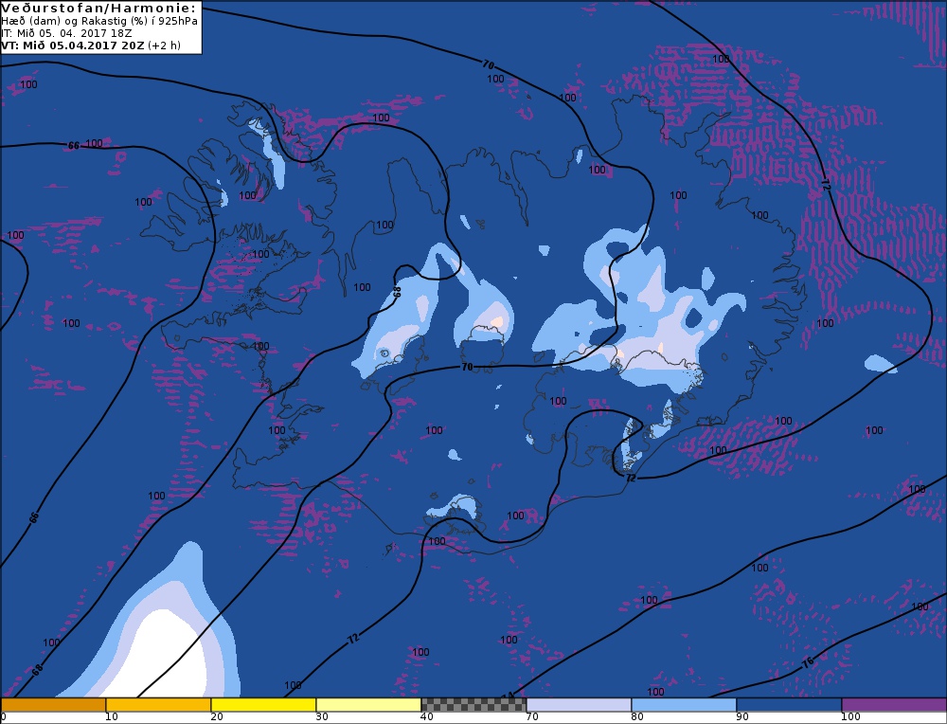The image size is (947, 724).
Task: Click the 'IT: Mið 05. 04. 2017 18Z' line
Action: point(67,33)
